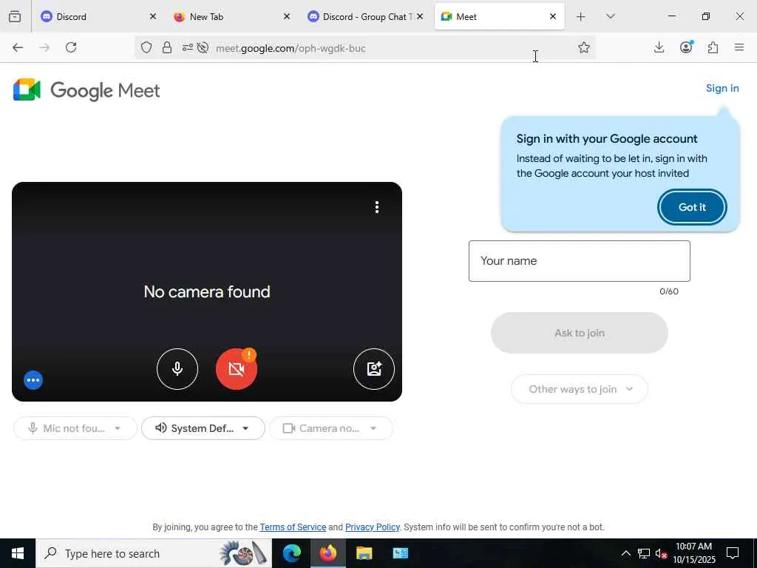Close the Meet tab
Viewport: 757px width, 568px height.
[x=553, y=16]
